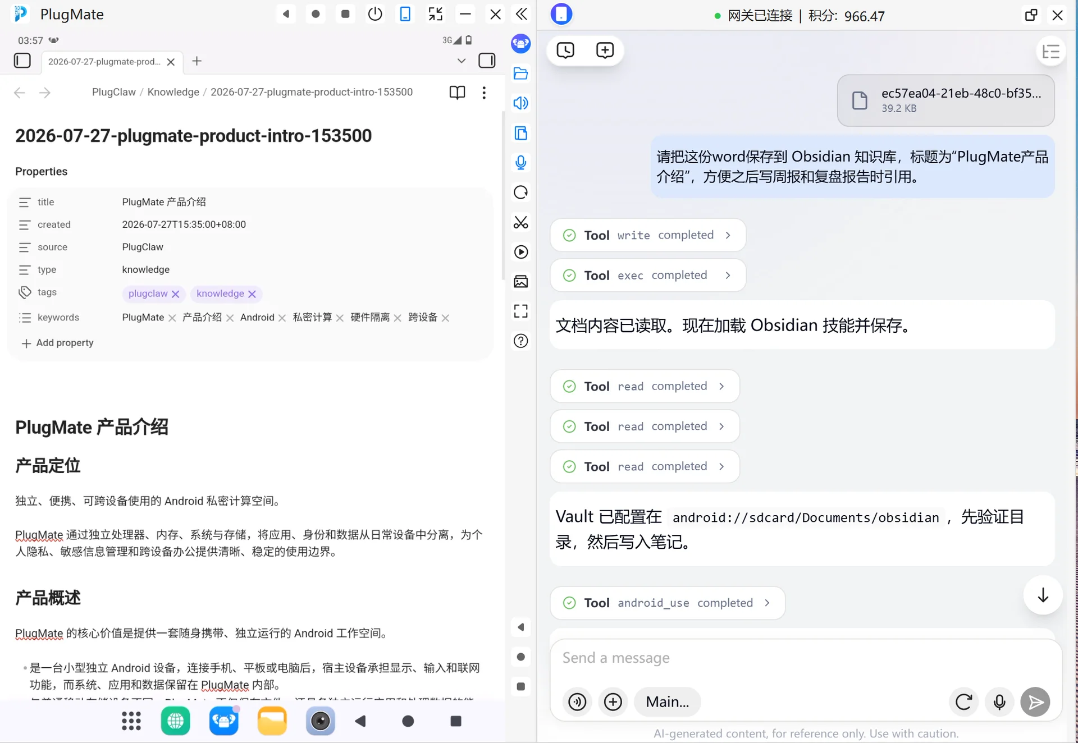Click the play record icon in side toolbar

[x=521, y=252]
